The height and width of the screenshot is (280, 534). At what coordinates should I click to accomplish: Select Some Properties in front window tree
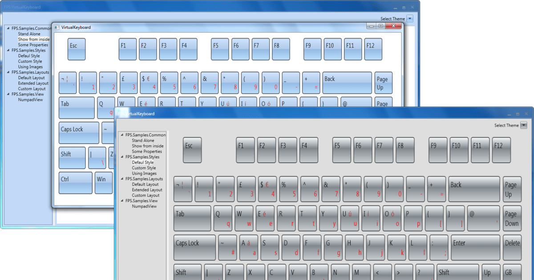147,151
